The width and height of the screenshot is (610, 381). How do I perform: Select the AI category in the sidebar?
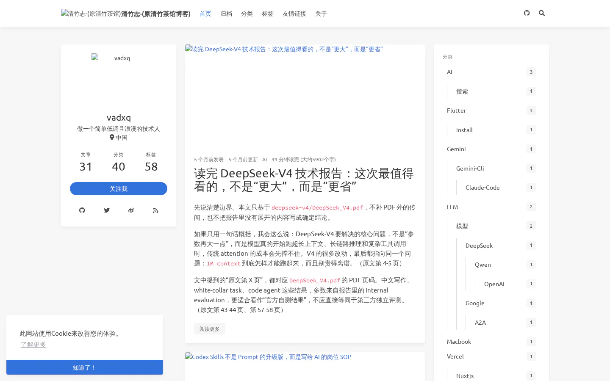point(491,72)
